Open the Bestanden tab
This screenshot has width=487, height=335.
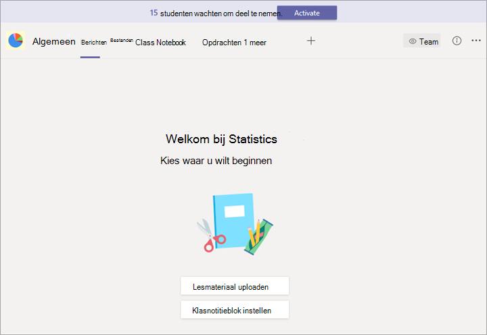point(122,41)
